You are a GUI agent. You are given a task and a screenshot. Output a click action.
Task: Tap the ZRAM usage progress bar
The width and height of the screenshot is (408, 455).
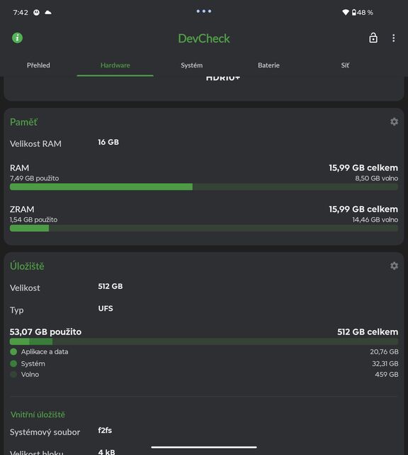204,229
